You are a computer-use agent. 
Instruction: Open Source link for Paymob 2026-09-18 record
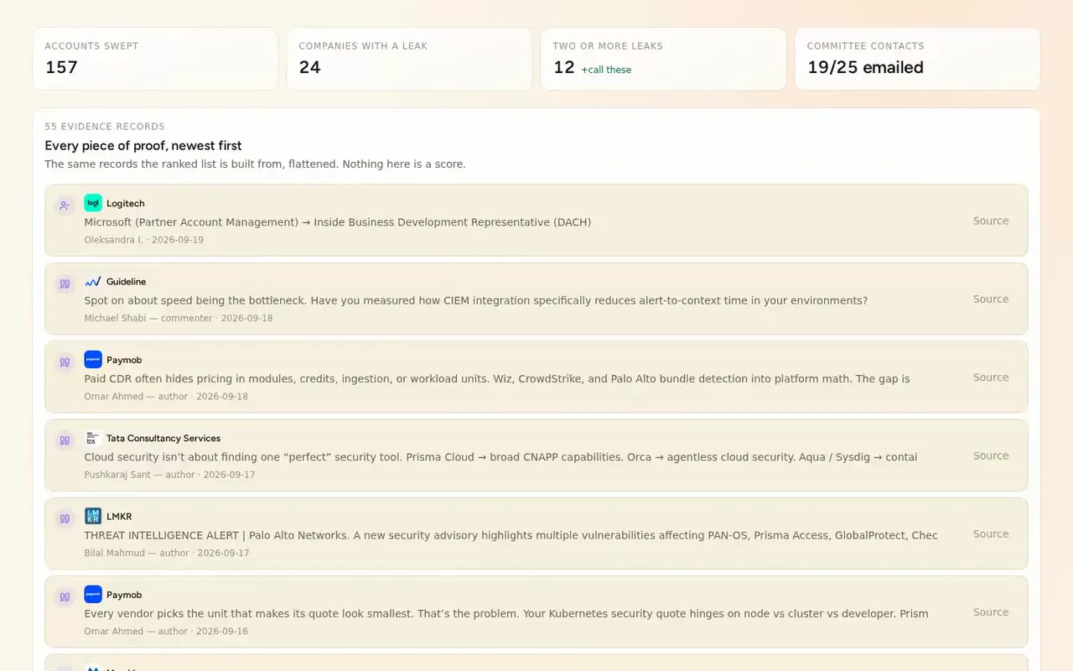coord(991,377)
